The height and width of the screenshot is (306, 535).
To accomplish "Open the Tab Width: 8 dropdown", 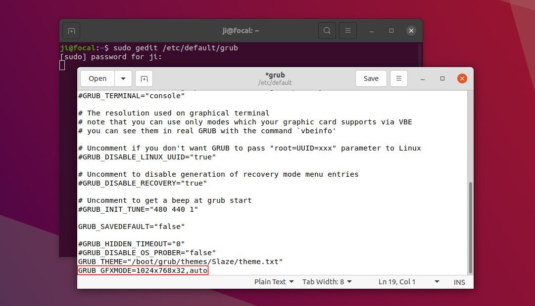I will pyautogui.click(x=327, y=282).
